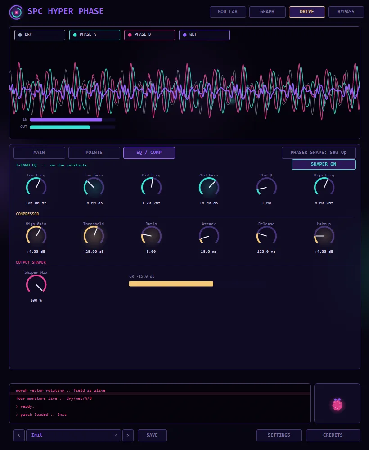Click the 100 % shaper mix value
The width and height of the screenshot is (369, 450).
click(x=36, y=300)
